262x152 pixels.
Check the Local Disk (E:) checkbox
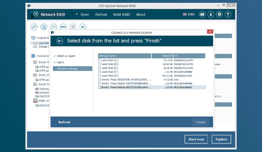tap(99, 68)
